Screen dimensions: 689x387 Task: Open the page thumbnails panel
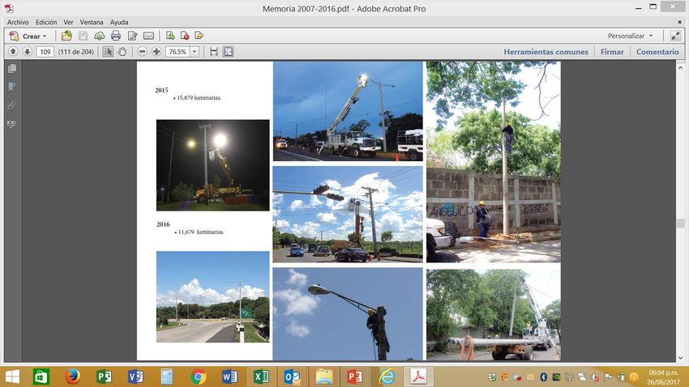tap(12, 70)
